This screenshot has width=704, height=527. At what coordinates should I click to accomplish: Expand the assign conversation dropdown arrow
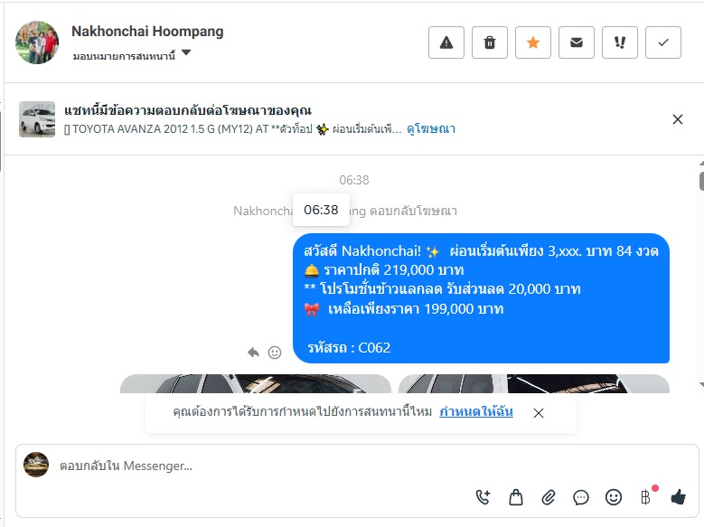[186, 53]
